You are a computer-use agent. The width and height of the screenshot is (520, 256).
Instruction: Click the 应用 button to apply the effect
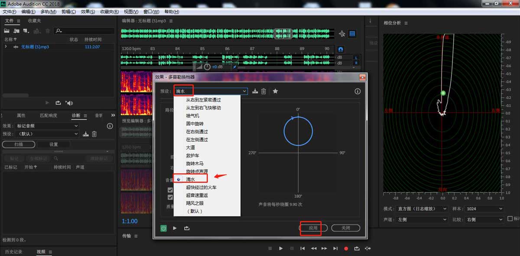(312, 227)
